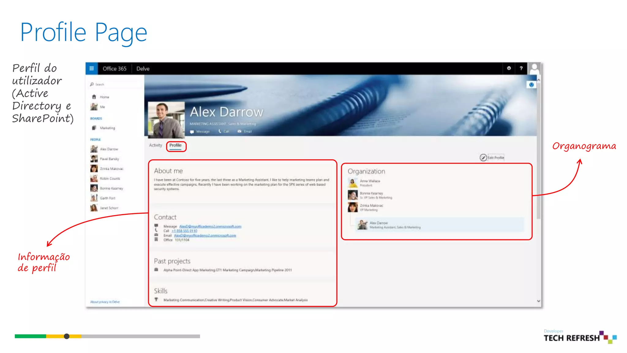Viewport: 627px width, 353px height.
Task: Select Alex Darrow row in Organization chart
Action: point(440,225)
